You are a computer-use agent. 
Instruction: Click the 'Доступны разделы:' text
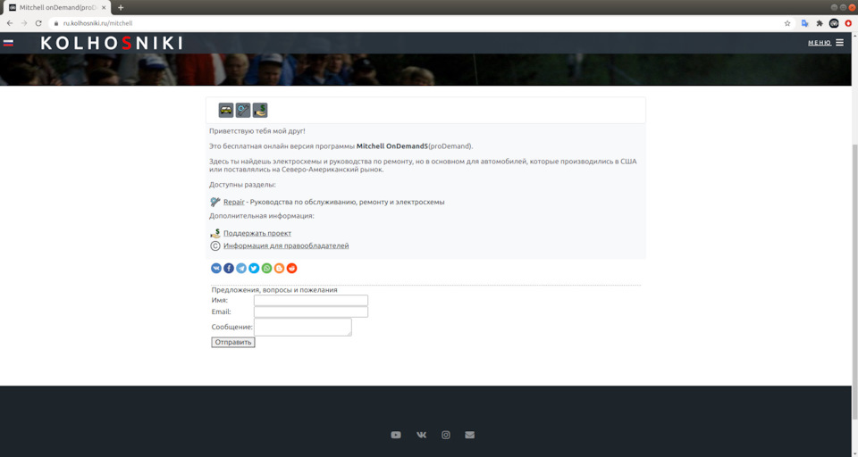[x=242, y=185]
